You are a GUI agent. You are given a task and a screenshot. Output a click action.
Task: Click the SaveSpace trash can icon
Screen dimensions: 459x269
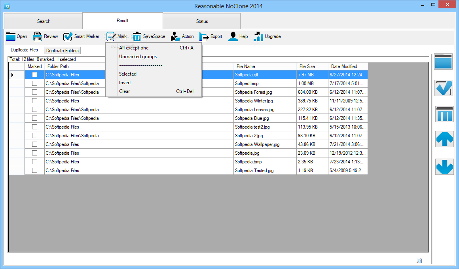[137, 36]
